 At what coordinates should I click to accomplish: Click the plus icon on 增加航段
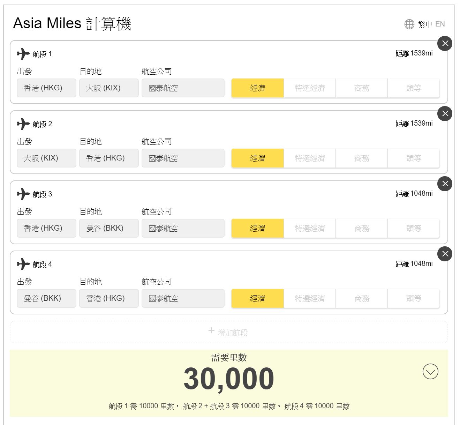coord(212,331)
